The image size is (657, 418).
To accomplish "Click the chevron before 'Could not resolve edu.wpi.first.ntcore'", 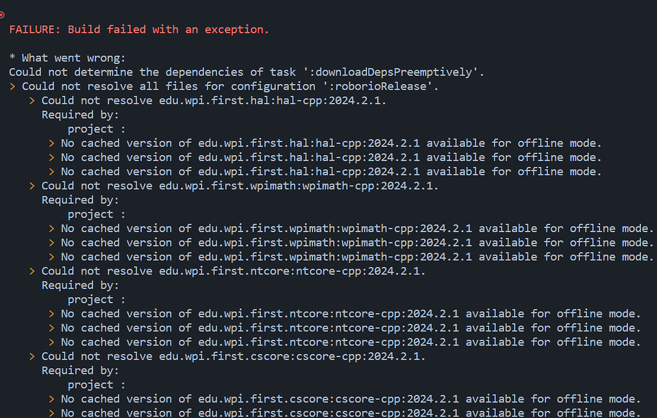I will pos(32,271).
